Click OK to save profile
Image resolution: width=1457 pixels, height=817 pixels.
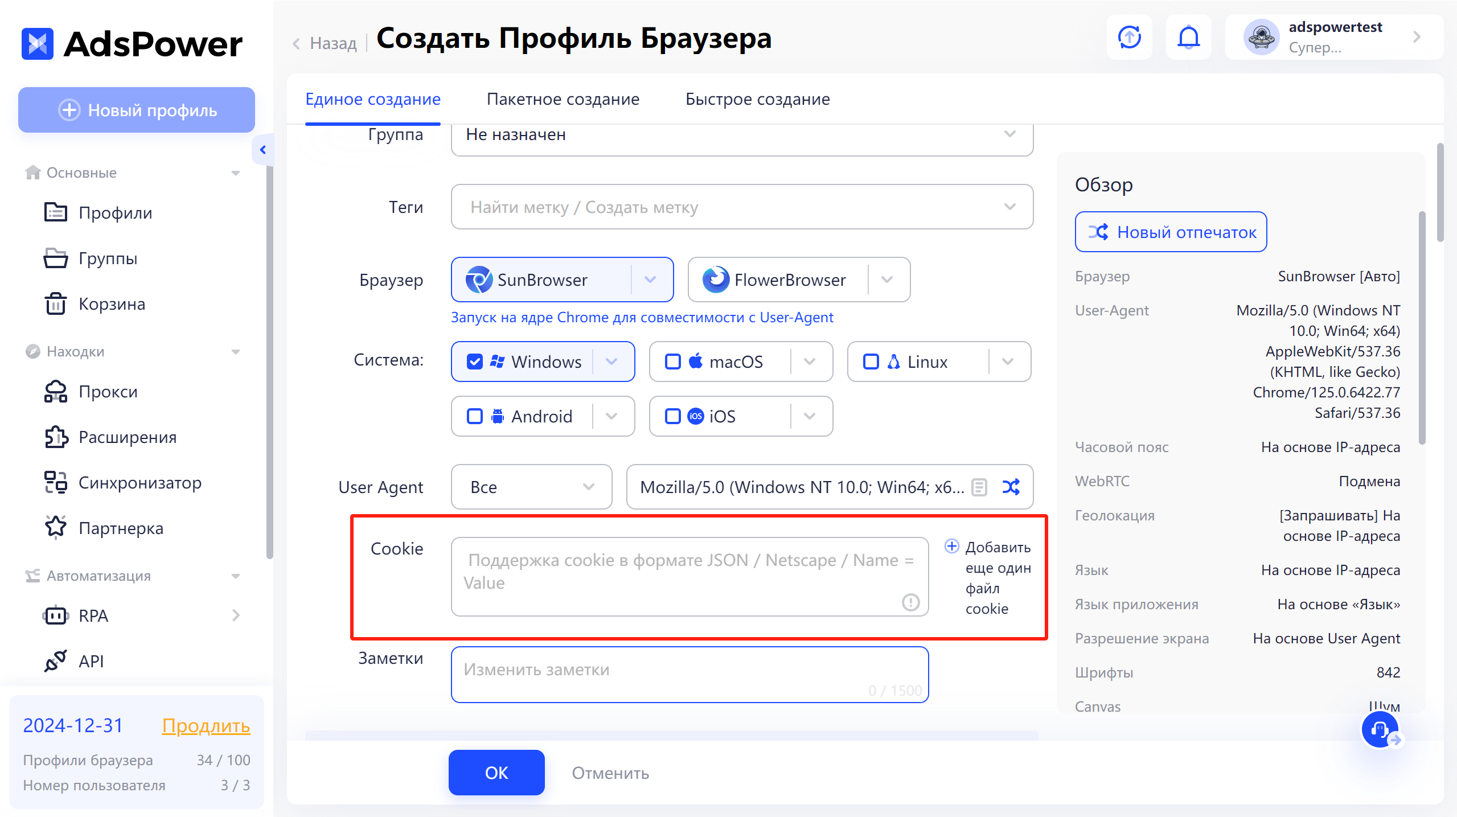coord(495,772)
